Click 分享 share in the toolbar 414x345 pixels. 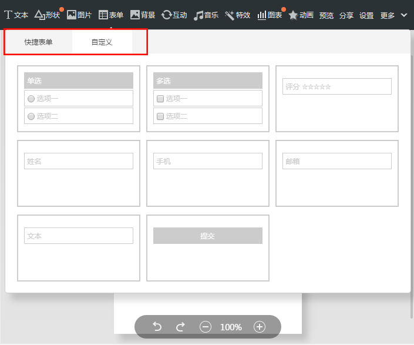(x=346, y=16)
